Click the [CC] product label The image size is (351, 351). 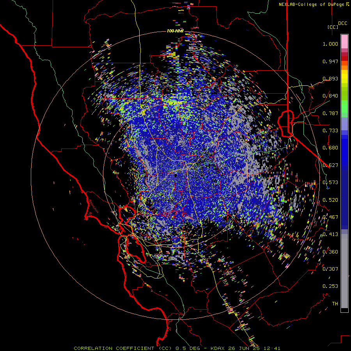[333, 27]
